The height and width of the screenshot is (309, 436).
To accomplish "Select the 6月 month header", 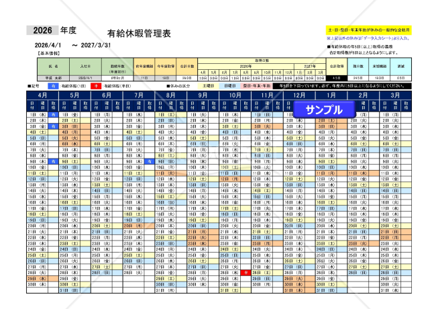I will tap(107, 95).
